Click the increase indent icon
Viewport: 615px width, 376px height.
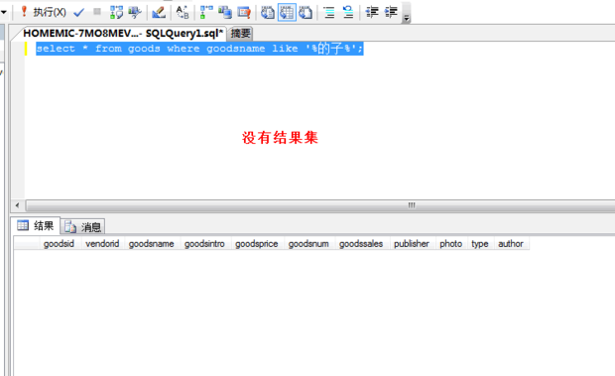[x=391, y=12]
